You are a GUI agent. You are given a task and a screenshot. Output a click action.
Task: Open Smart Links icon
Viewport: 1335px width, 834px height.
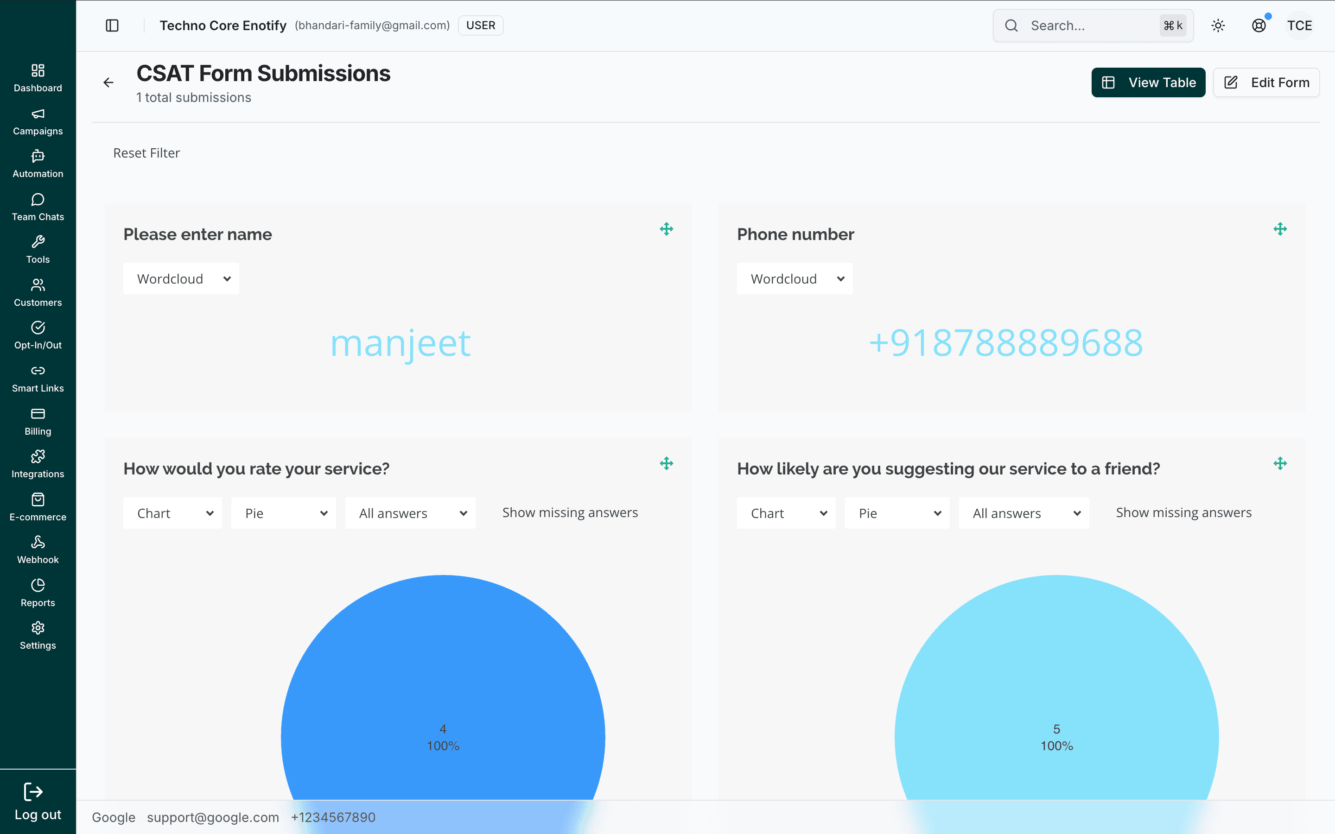[38, 371]
